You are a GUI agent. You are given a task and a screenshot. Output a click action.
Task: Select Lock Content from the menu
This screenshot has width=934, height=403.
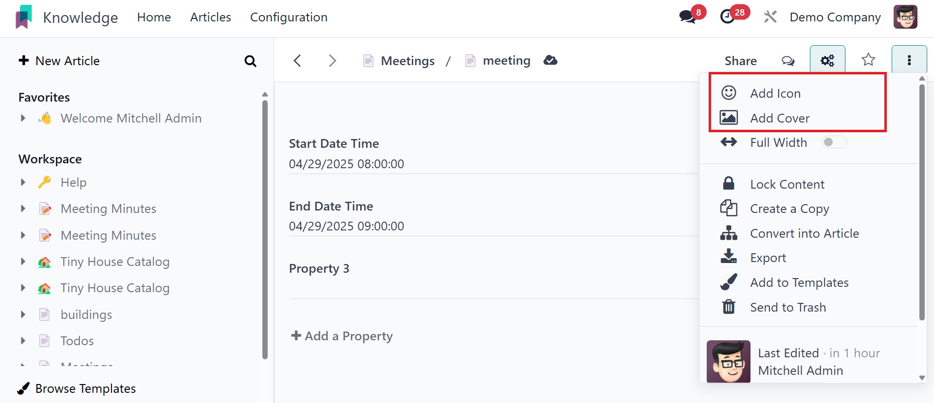(787, 184)
